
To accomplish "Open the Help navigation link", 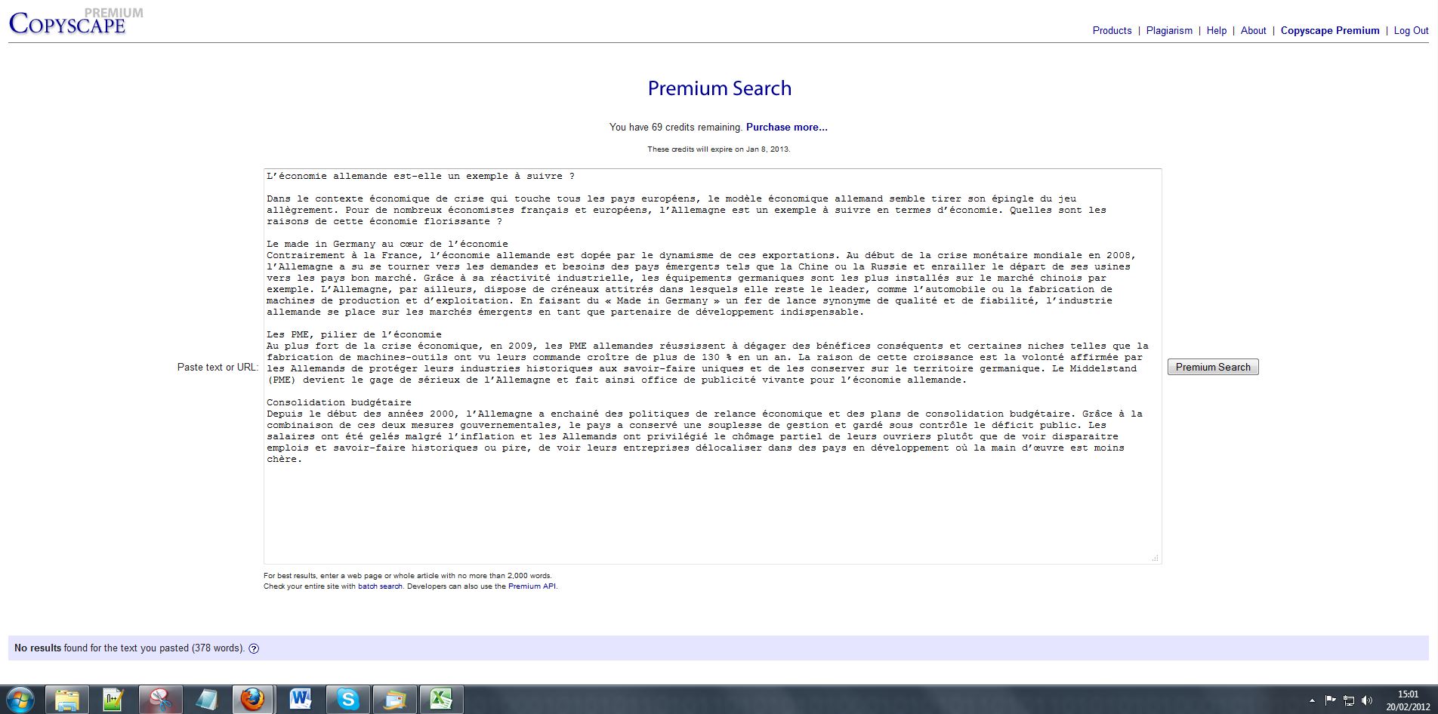I will (x=1216, y=31).
